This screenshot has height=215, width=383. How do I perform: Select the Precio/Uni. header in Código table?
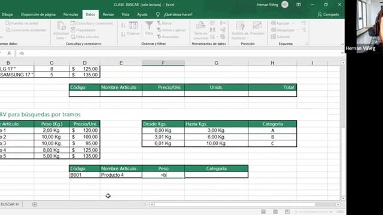pos(163,87)
